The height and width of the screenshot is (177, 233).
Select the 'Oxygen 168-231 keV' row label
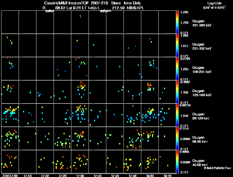click(x=202, y=70)
